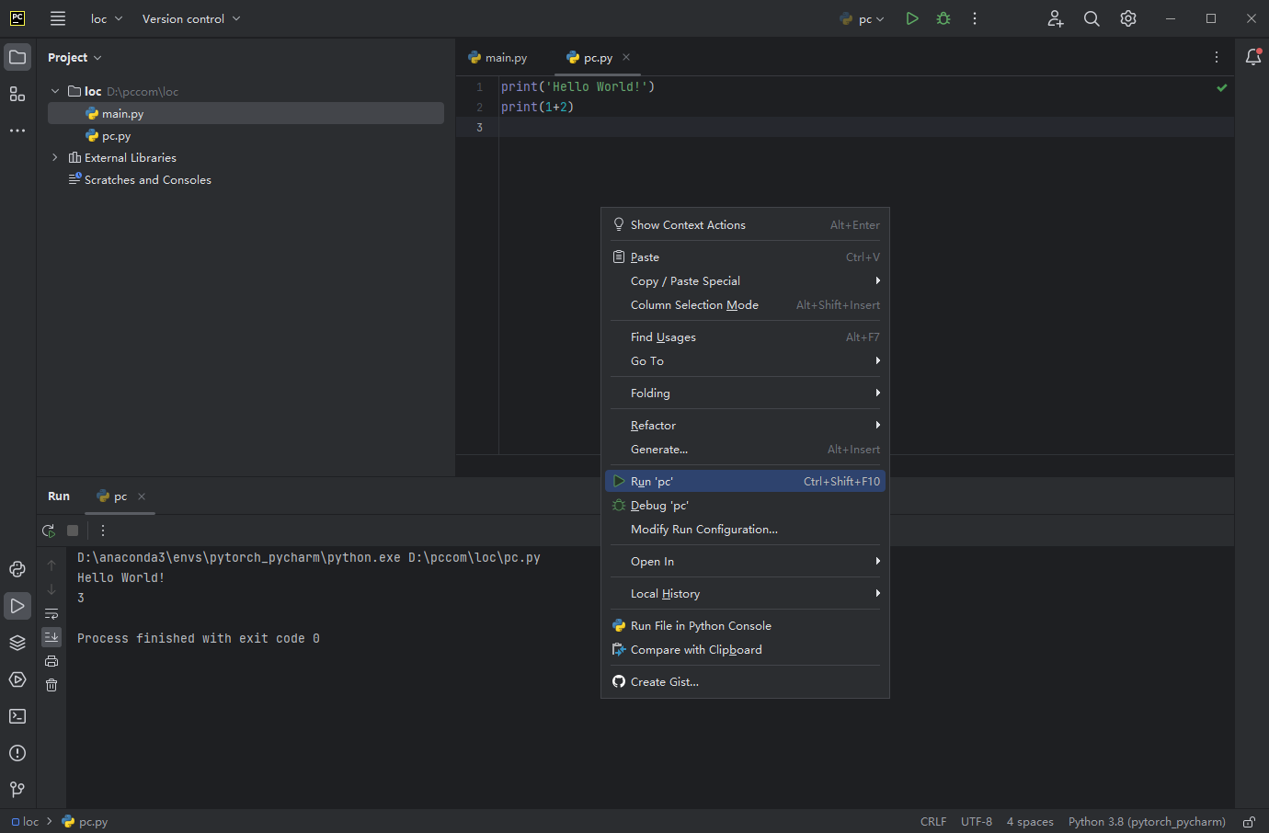Open Code With Me add-user icon
1269x833 pixels.
[x=1056, y=18]
